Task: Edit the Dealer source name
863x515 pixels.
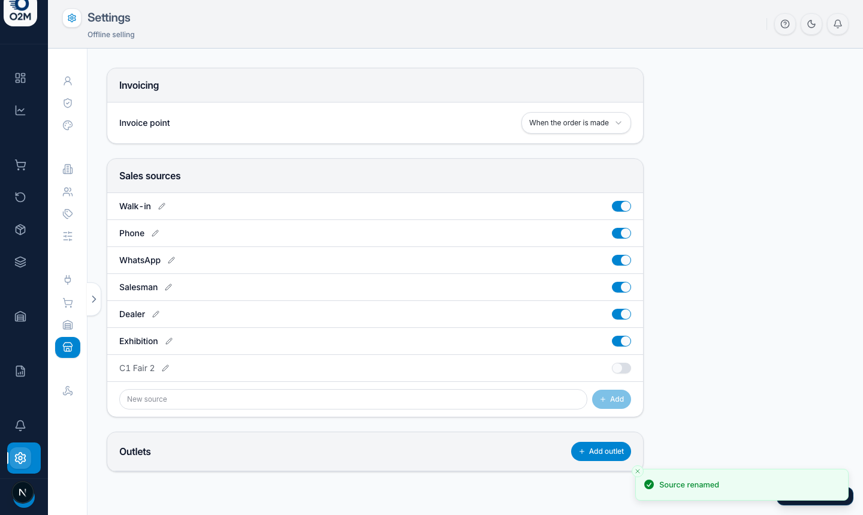Action: click(x=156, y=314)
